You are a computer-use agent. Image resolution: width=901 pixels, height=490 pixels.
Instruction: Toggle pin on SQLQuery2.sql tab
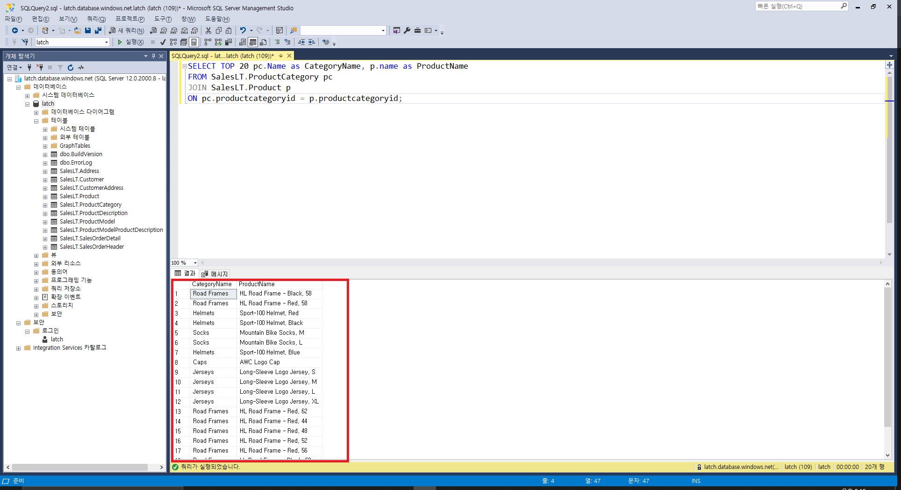pos(281,56)
